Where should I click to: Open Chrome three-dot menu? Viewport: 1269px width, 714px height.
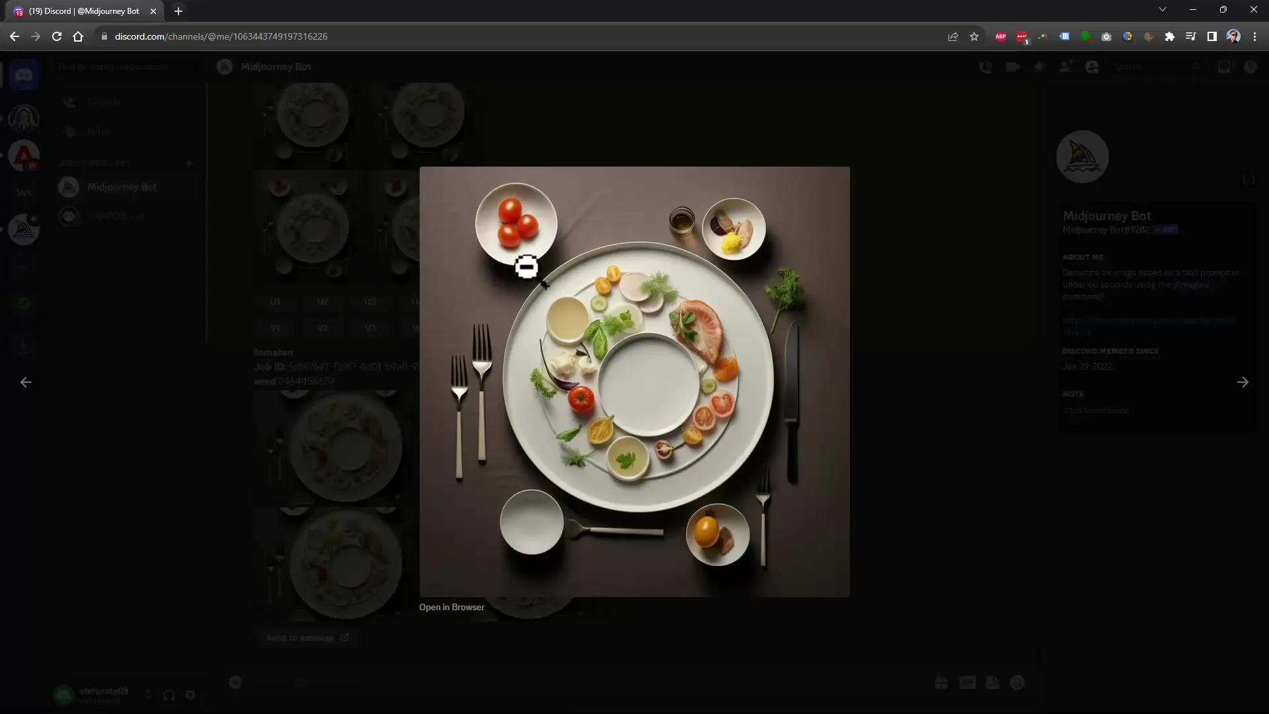(1254, 36)
